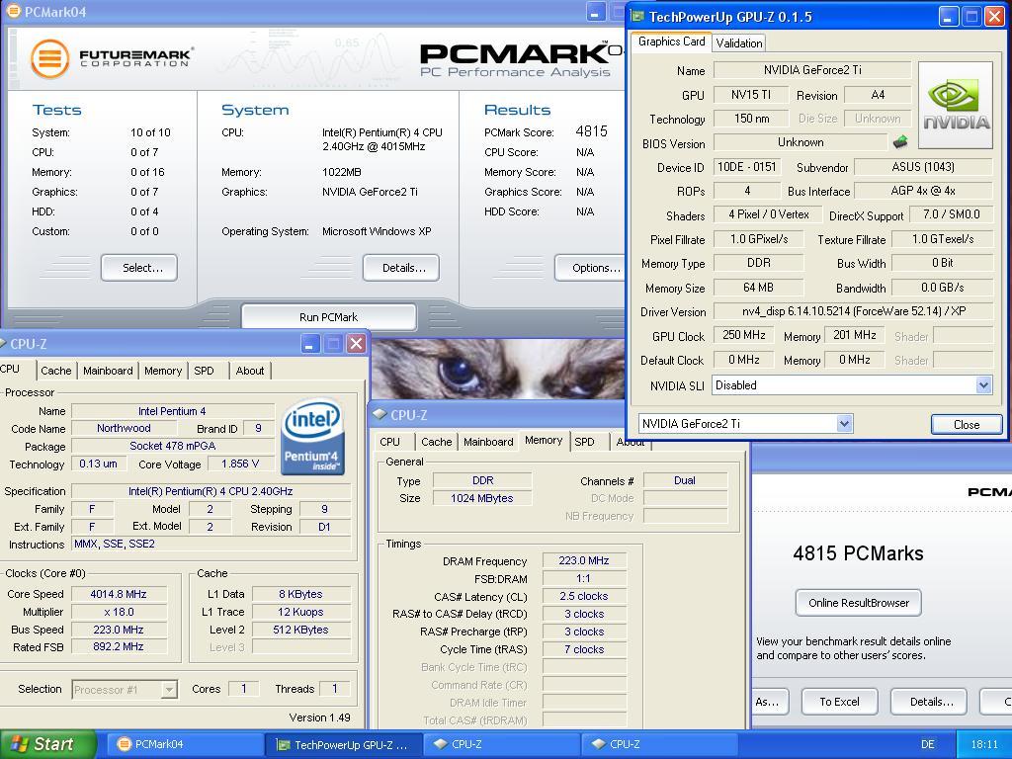The image size is (1012, 759).
Task: Close the left CPU-Z window
Action: point(356,343)
